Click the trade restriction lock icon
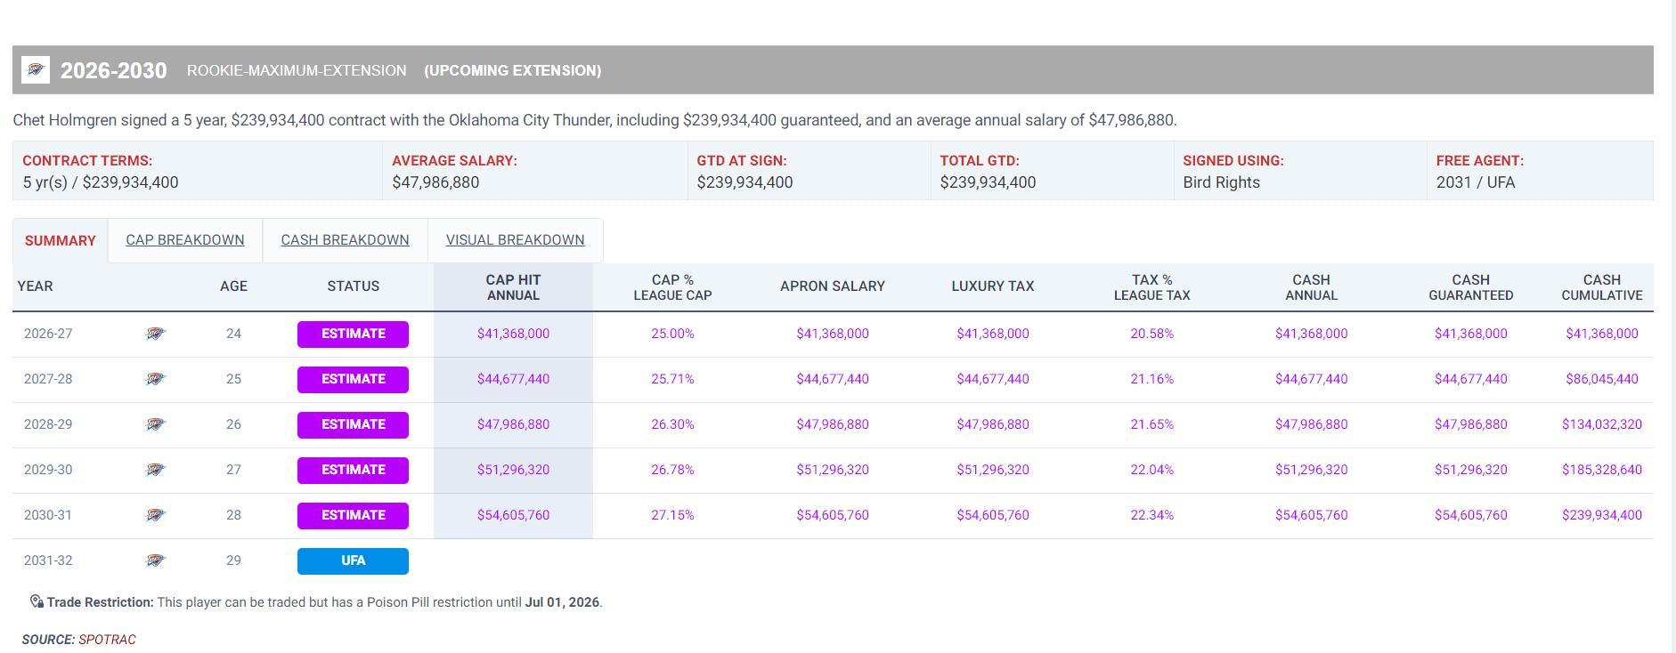 (x=37, y=602)
